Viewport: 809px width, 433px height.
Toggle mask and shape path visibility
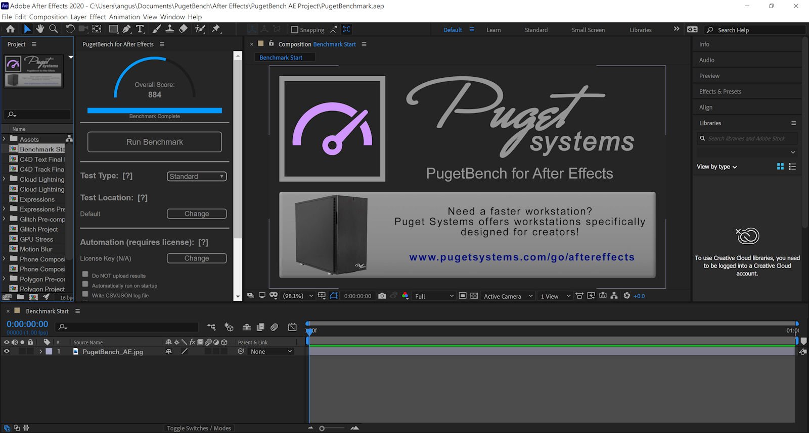point(334,296)
